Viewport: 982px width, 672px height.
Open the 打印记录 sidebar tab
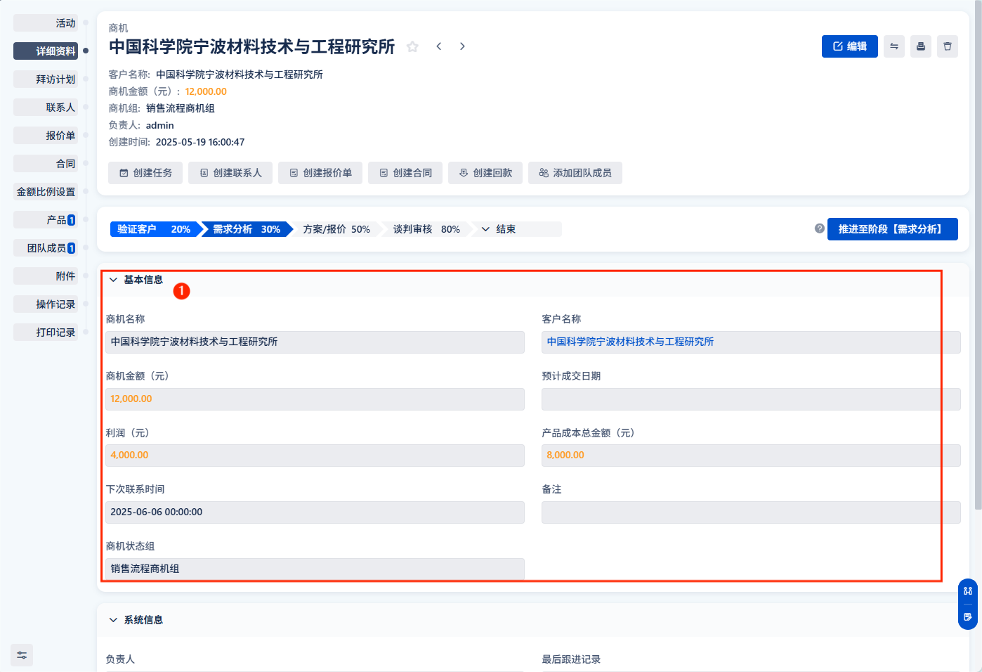pos(46,332)
